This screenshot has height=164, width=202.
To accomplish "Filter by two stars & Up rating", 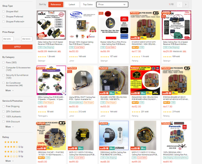I will (x=14, y=156).
